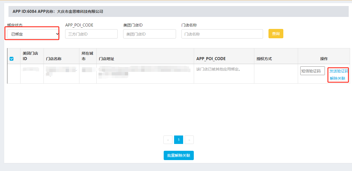
Task: Click the 门店名称 column header
Action: [x=54, y=59]
